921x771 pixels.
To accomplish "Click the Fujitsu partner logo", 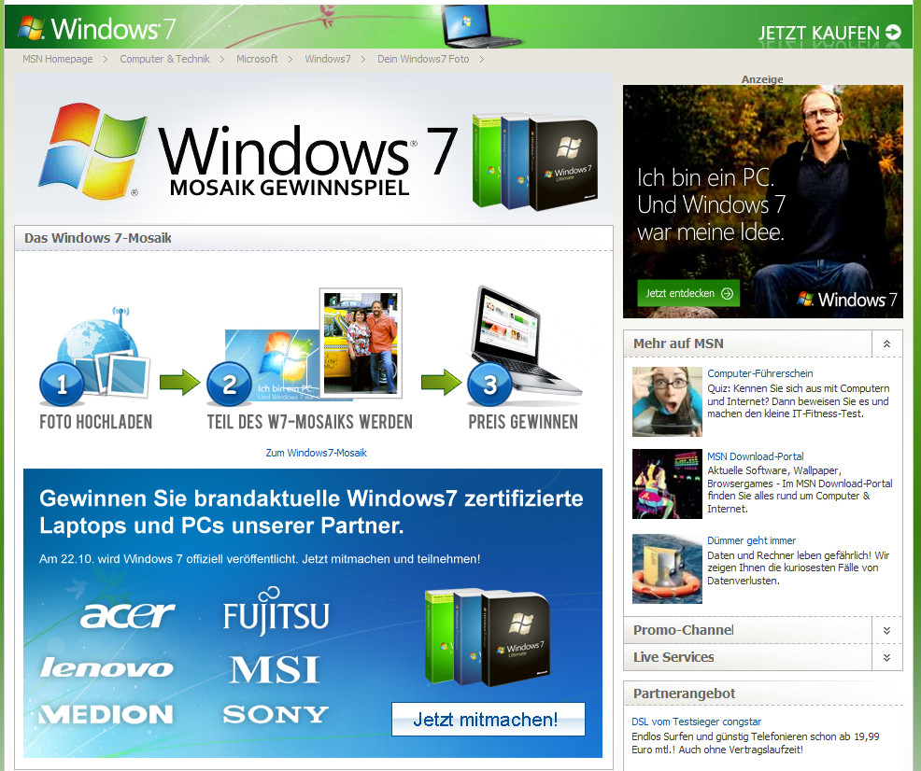I will coord(276,611).
